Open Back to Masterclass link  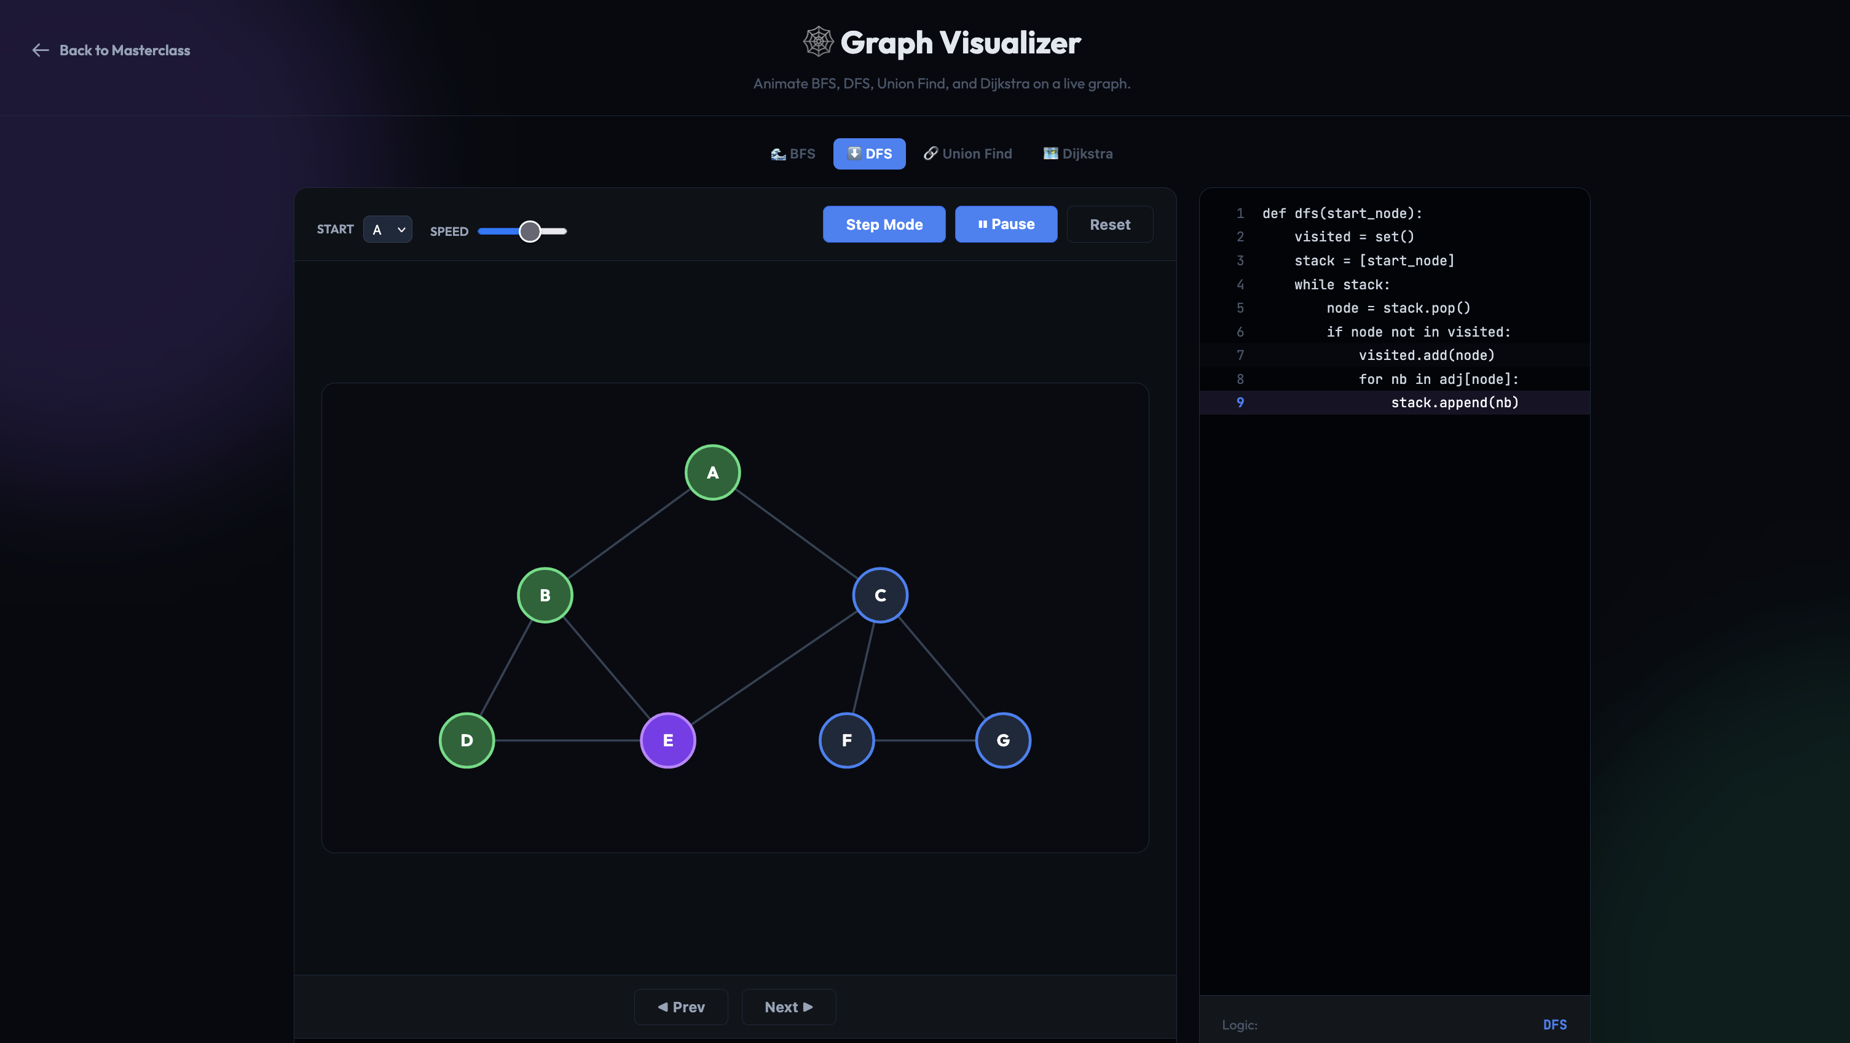[111, 50]
